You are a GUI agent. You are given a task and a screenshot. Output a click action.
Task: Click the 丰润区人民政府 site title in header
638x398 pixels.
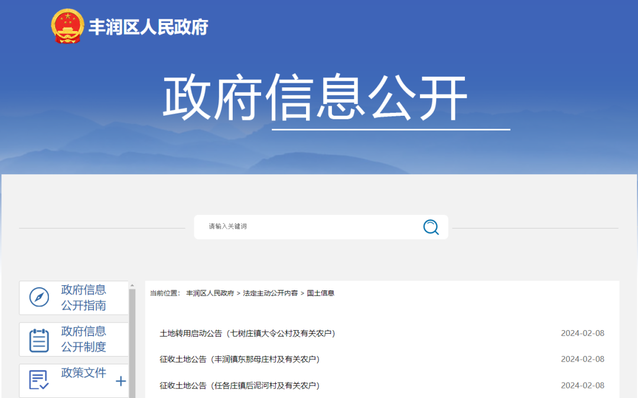[148, 27]
